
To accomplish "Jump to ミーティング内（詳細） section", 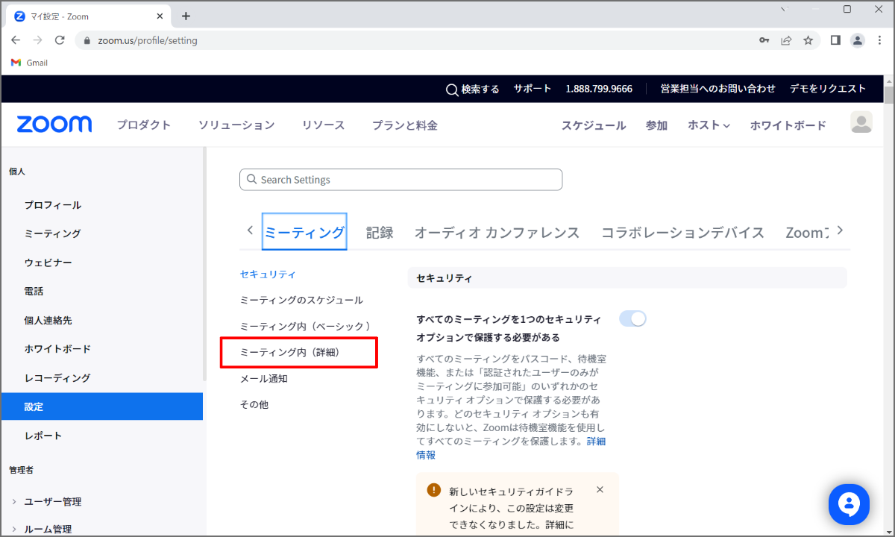I will pos(289,352).
